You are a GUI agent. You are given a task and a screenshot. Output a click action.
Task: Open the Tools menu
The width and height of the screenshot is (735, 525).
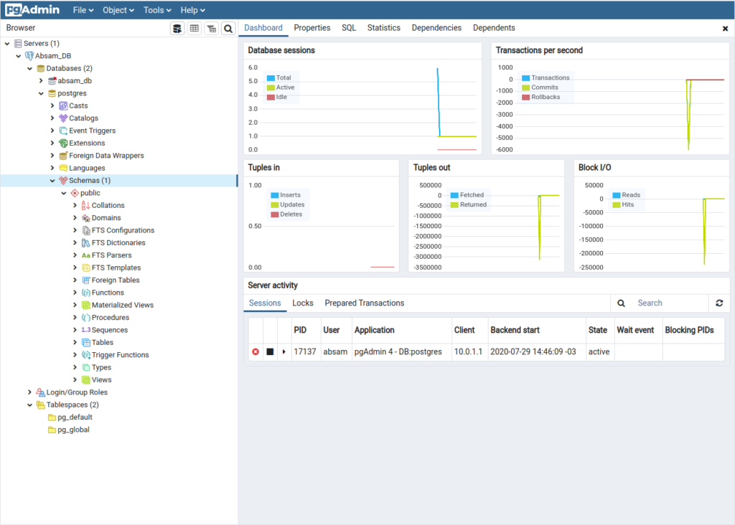coord(157,10)
